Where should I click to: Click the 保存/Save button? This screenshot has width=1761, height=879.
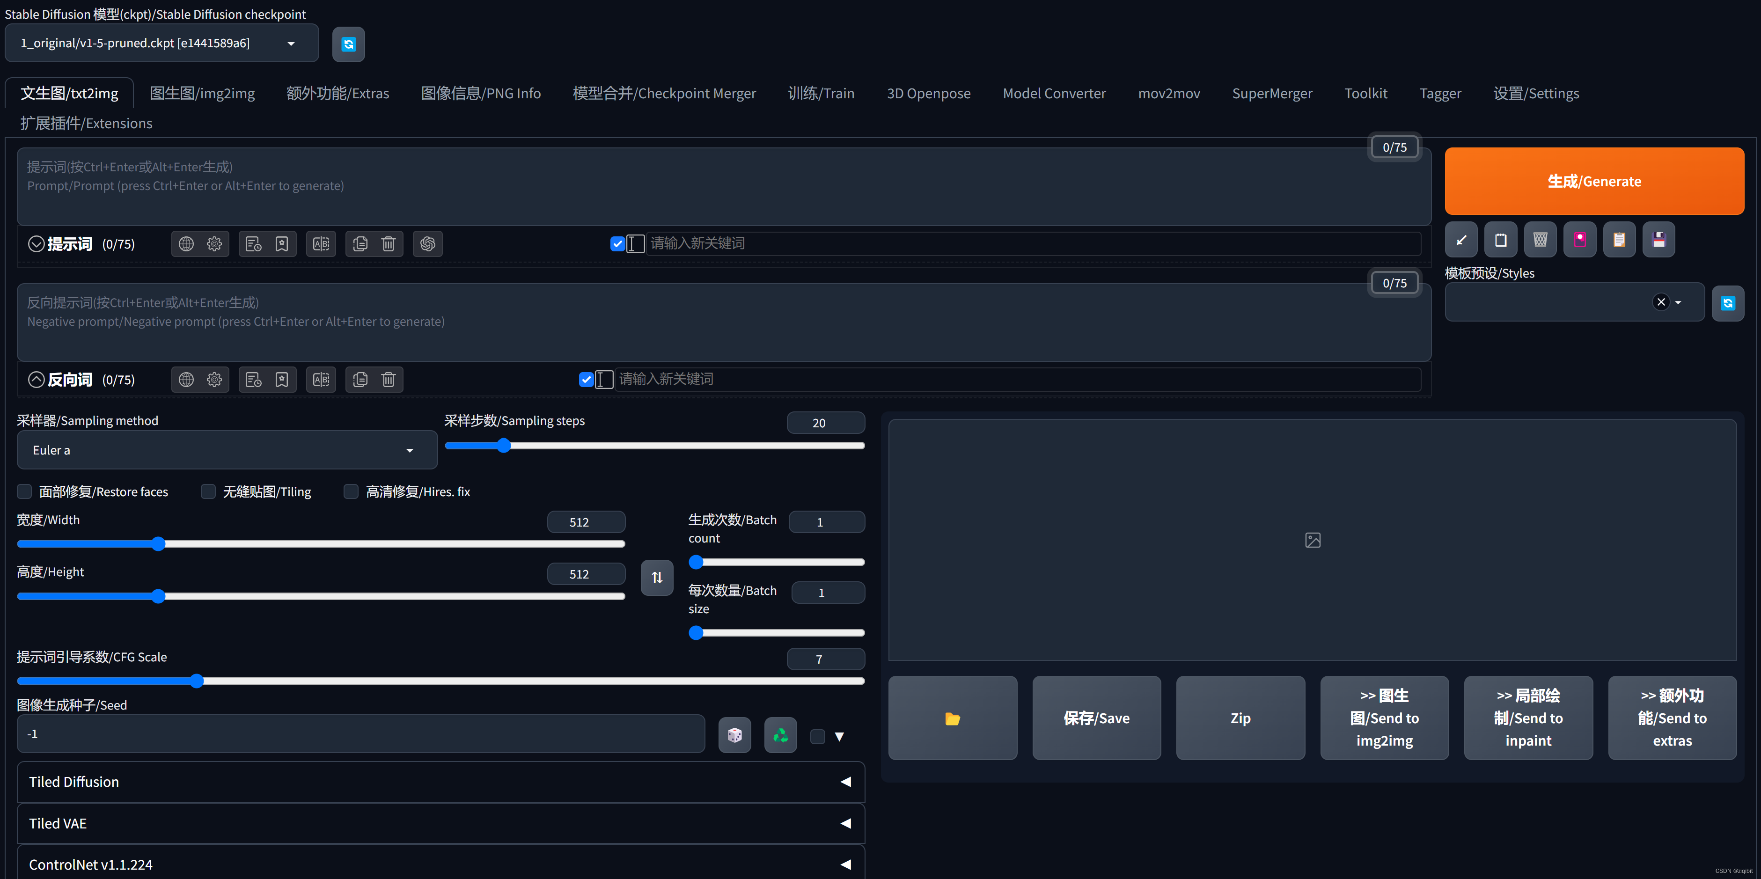[x=1096, y=718]
